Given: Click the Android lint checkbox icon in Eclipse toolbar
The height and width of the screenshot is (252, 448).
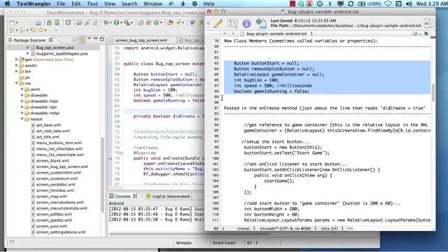Looking at the screenshot, I should (x=69, y=22).
